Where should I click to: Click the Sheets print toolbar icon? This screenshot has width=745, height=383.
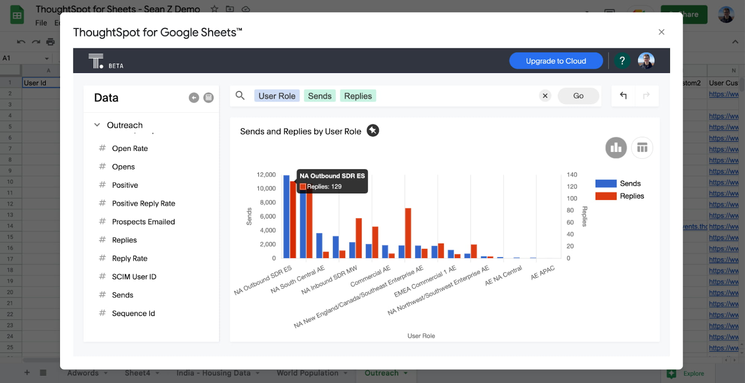click(51, 42)
